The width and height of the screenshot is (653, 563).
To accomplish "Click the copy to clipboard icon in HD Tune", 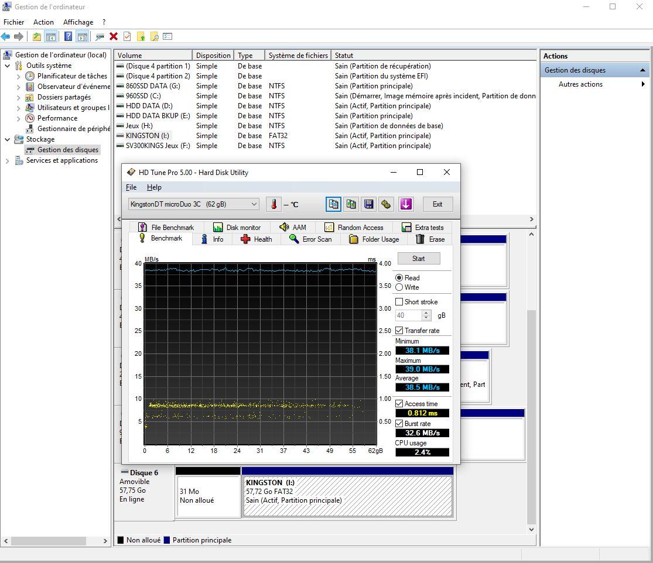I will click(333, 204).
